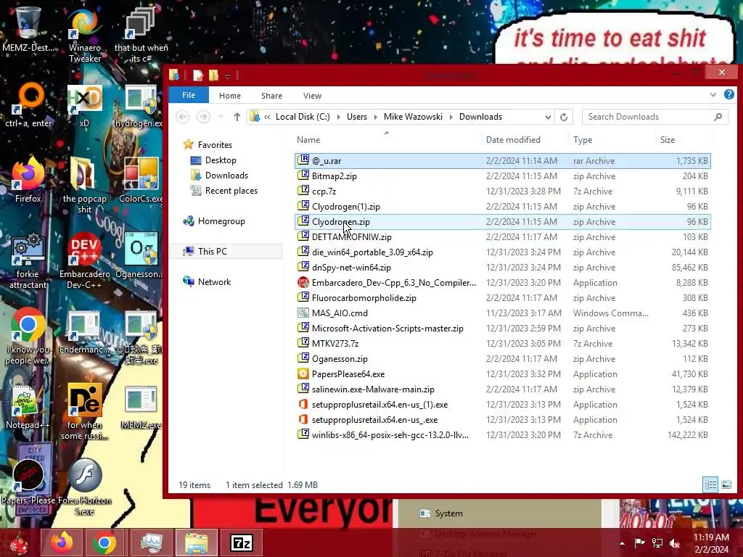Click Properties icon in quick access toolbar
The width and height of the screenshot is (743, 557).
pyautogui.click(x=198, y=75)
